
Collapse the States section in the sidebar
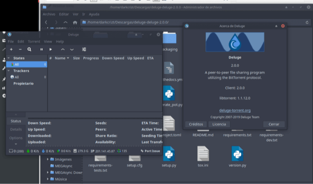coord(9,58)
